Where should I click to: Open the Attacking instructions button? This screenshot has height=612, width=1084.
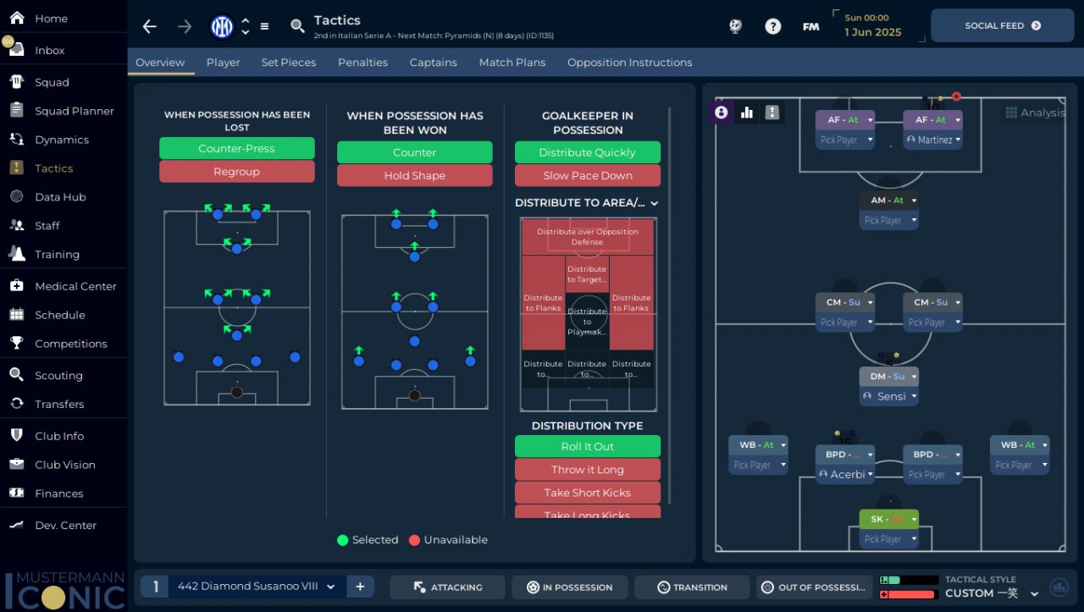[447, 587]
